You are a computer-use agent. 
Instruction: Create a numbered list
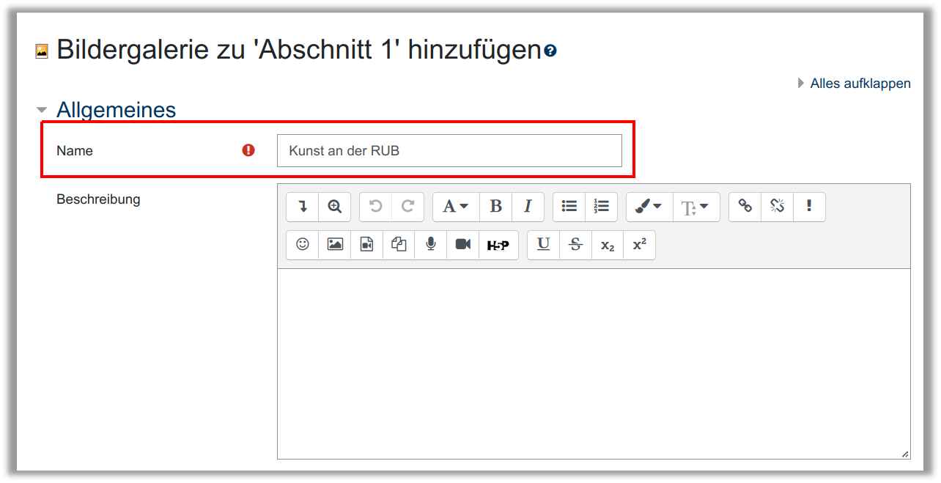[602, 207]
